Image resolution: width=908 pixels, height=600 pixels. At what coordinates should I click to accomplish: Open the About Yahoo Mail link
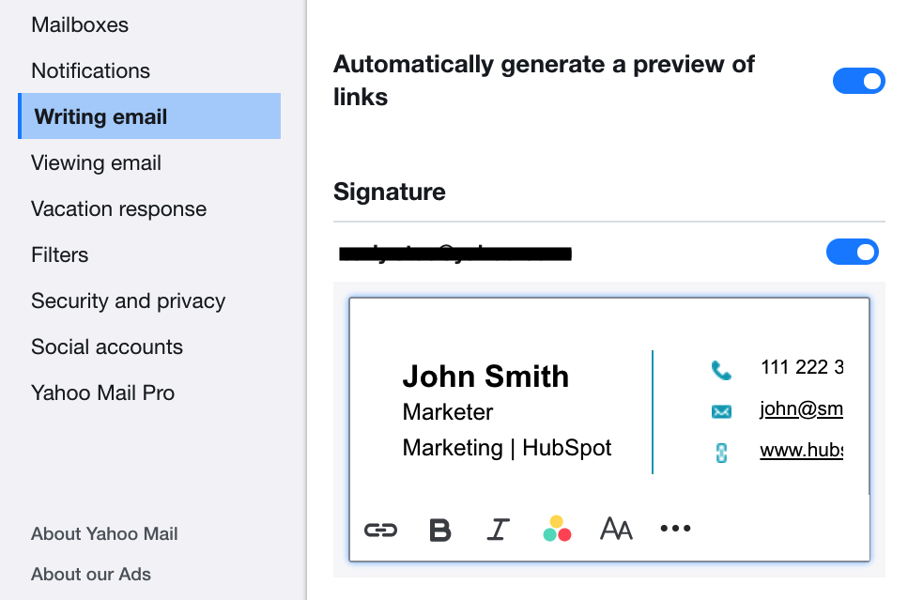coord(103,533)
